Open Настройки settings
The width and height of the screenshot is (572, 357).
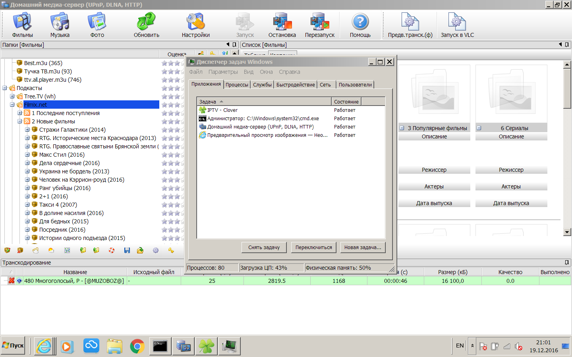[195, 25]
